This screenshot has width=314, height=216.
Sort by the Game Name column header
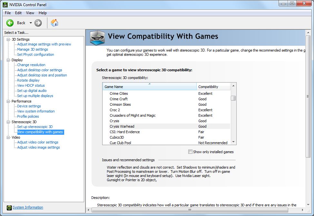pyautogui.click(x=149, y=87)
